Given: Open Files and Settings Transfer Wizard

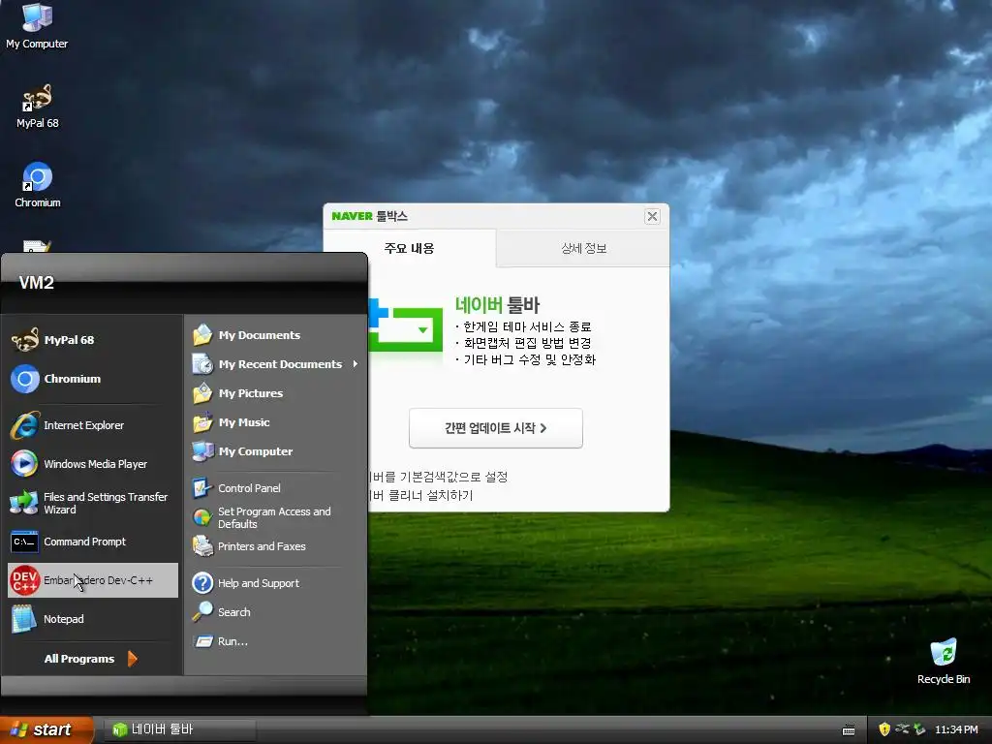Looking at the screenshot, I should pyautogui.click(x=93, y=503).
